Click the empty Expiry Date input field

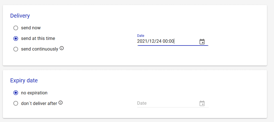click(x=168, y=103)
